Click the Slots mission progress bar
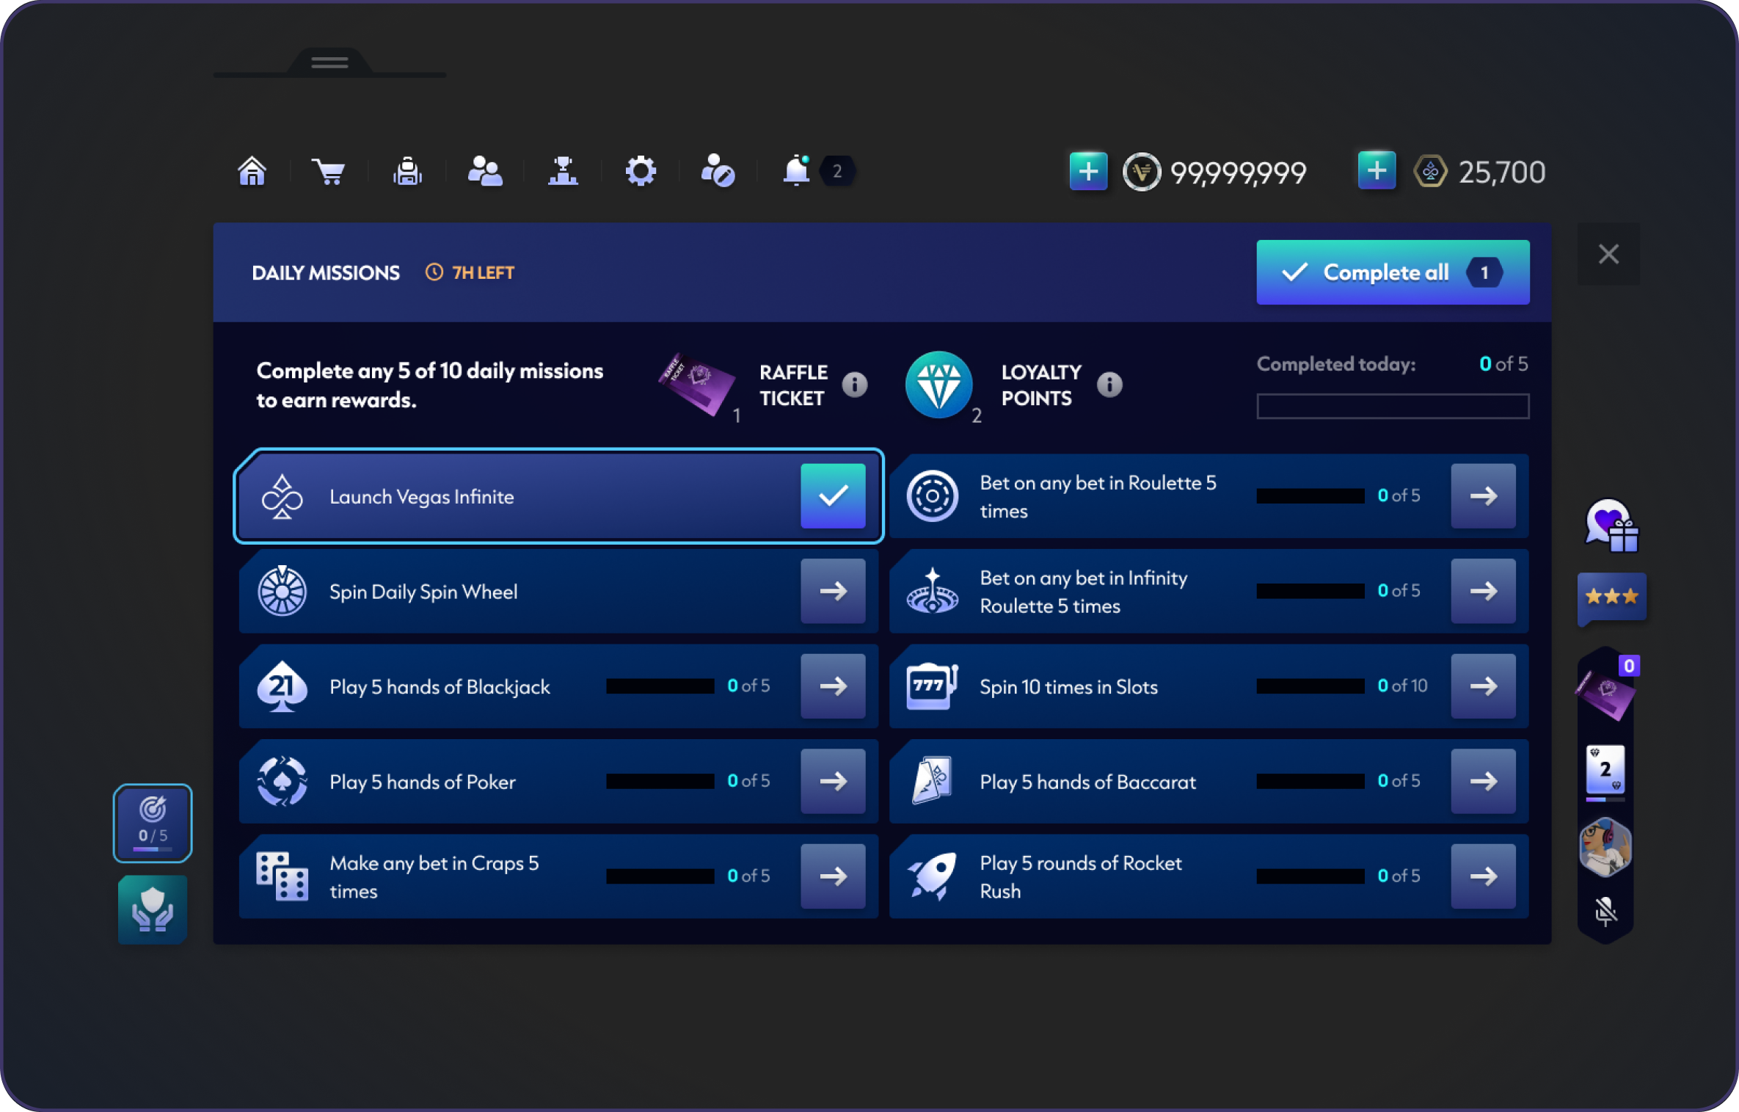Image resolution: width=1739 pixels, height=1112 pixels. pyautogui.click(x=1310, y=686)
